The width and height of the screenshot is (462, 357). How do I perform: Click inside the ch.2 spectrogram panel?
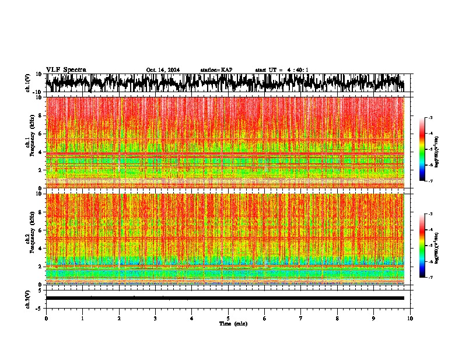tap(225, 239)
